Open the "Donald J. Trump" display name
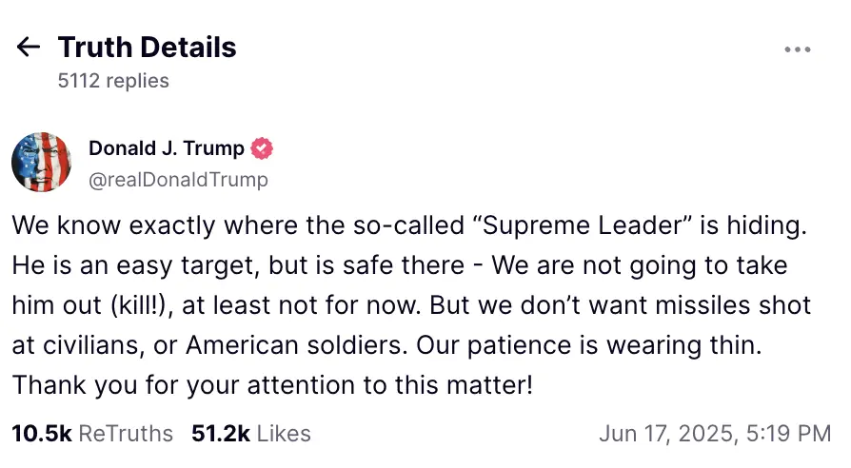The width and height of the screenshot is (851, 468). pos(166,148)
